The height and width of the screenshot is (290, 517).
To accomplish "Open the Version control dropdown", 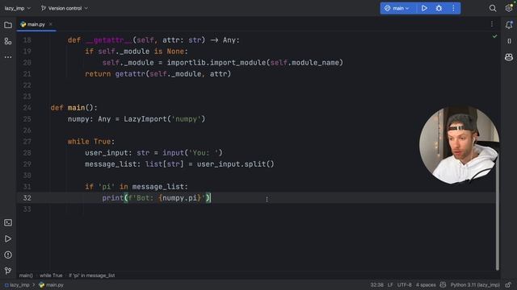I will click(x=65, y=8).
